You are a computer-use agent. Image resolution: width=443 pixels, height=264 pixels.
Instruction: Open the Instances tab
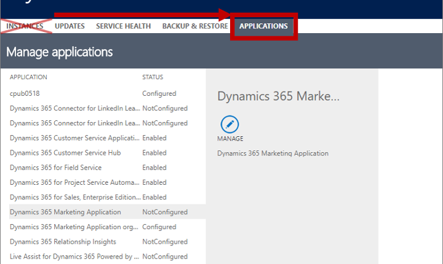(x=25, y=26)
